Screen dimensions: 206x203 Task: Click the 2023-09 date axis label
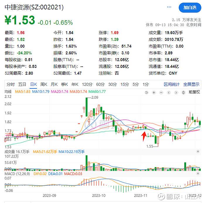point(50,195)
